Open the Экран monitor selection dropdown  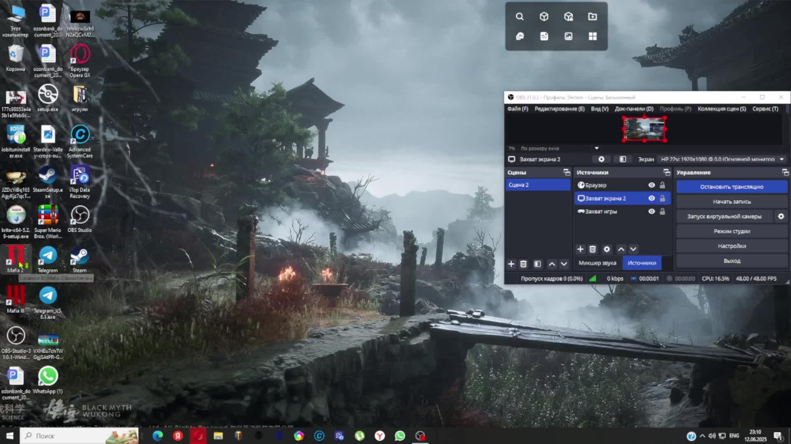(x=723, y=159)
